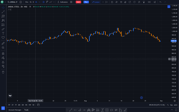Set chart range to 6M
The height and width of the screenshot is (112, 179).
coord(19,105)
